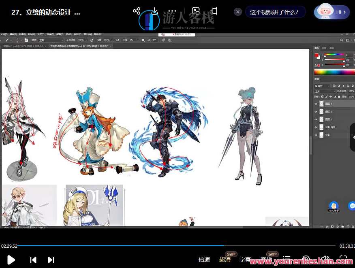355x268 pixels.
Task: Toggle visibility of the 图层 2 layer
Action: (316, 111)
